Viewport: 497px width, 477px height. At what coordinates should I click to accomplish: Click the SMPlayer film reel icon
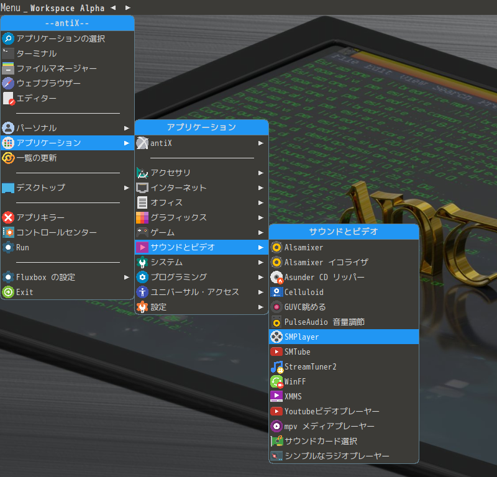coord(276,337)
